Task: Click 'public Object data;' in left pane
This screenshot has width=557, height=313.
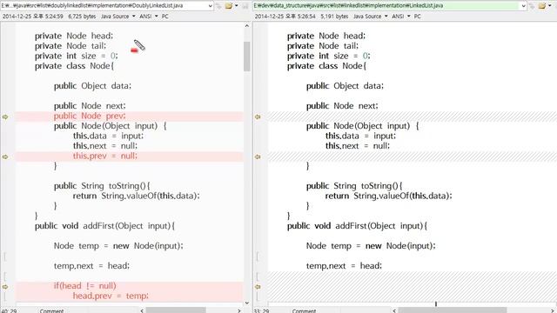Action: [92, 86]
